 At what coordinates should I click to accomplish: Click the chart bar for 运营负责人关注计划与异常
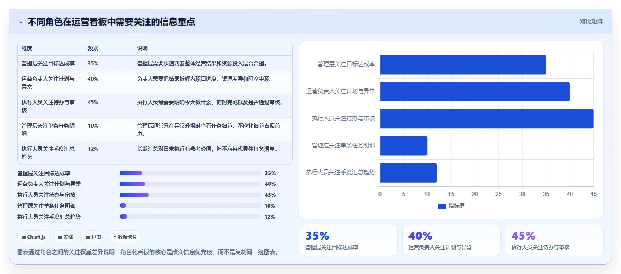coord(475,92)
